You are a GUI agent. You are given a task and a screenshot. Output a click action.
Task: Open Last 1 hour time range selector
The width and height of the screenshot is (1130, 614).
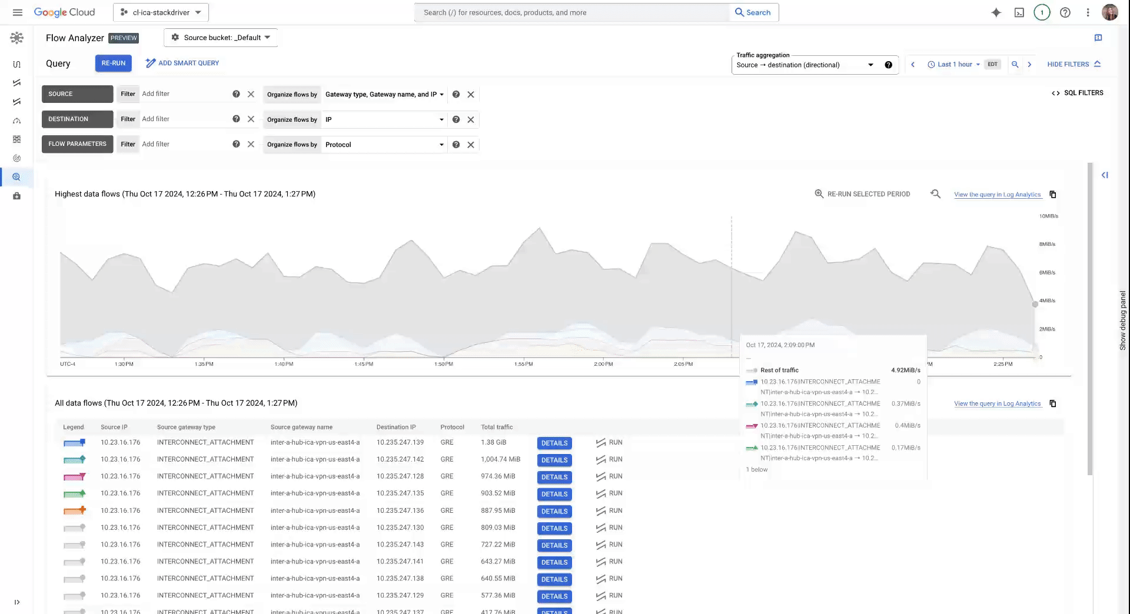tap(953, 65)
